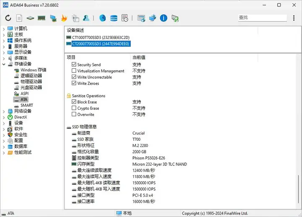Open the 安全性 tree item
This screenshot has height=217, width=302.
pos(21,134)
